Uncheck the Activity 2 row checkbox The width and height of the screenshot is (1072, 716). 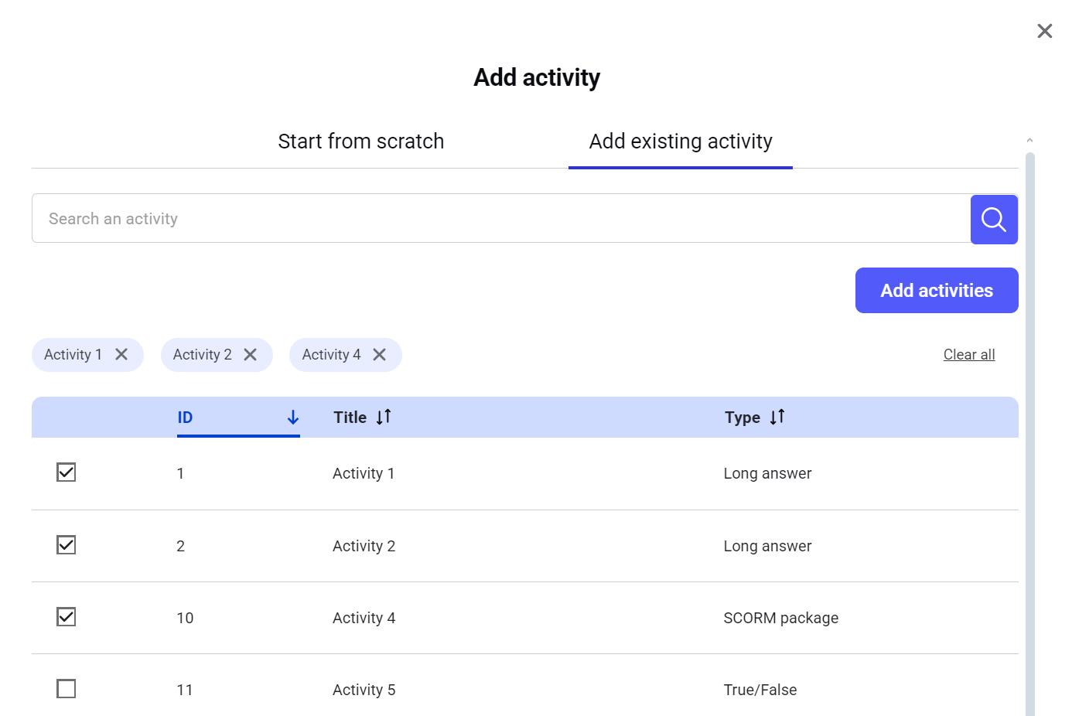(67, 545)
